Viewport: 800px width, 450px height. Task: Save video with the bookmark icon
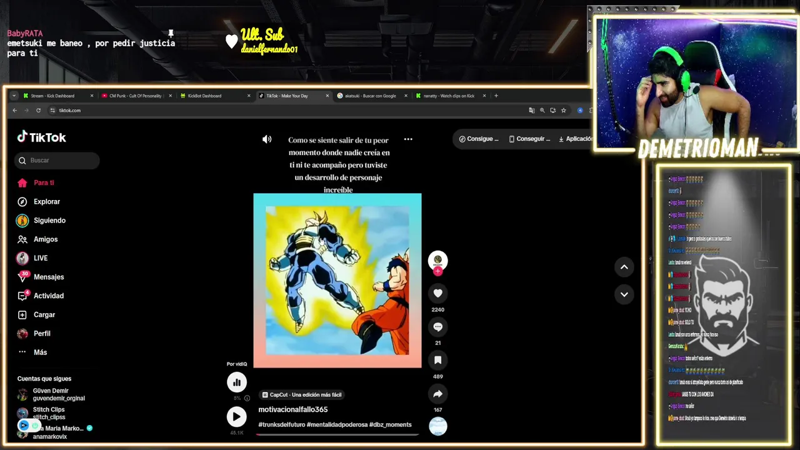click(437, 360)
